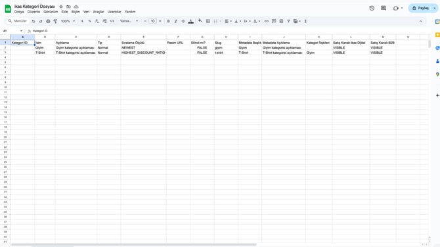Viewport: 440px width, 247px height.
Task: Click the print icon
Action: pyautogui.click(x=48, y=21)
